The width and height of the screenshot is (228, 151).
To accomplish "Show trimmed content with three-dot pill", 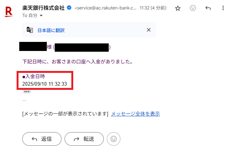I will pyautogui.click(x=27, y=92).
